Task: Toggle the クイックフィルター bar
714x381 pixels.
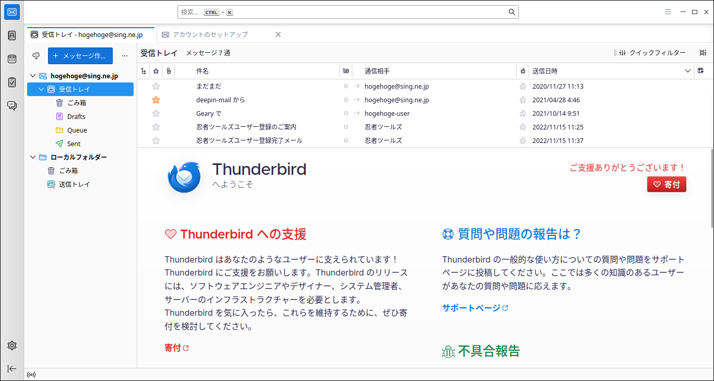Action: pyautogui.click(x=652, y=53)
